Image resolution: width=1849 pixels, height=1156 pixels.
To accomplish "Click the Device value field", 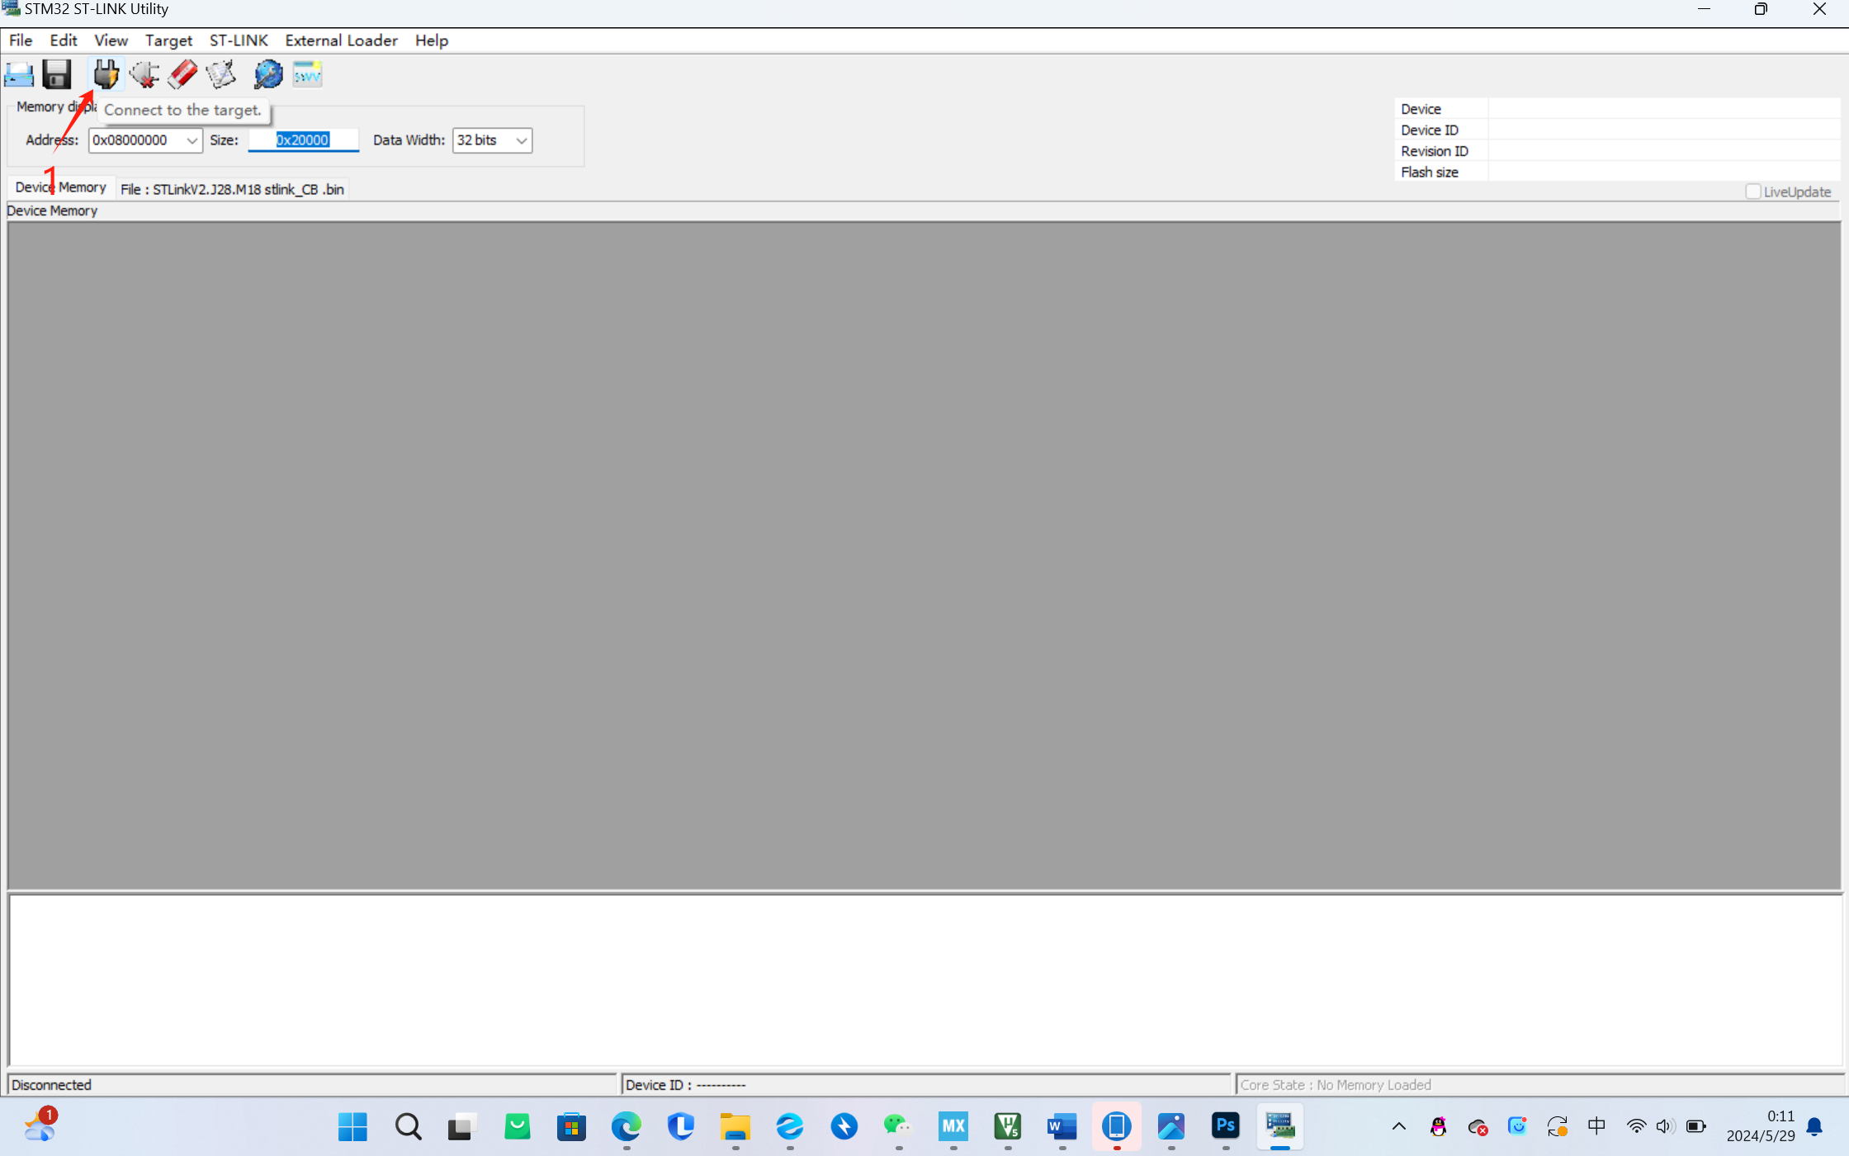I will point(1663,109).
